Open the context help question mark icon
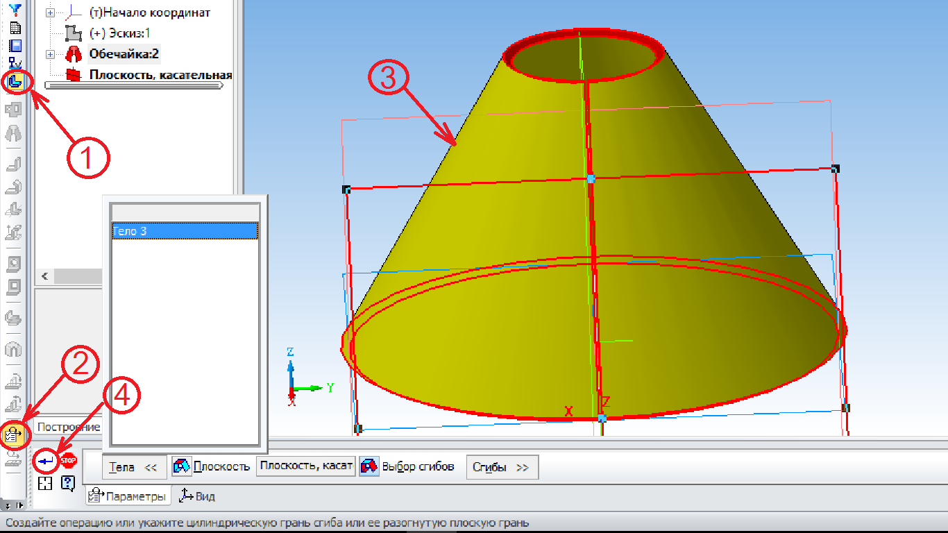 click(x=68, y=483)
